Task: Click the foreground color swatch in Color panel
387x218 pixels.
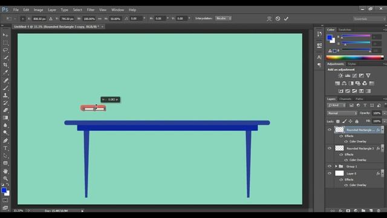Action: [x=330, y=38]
